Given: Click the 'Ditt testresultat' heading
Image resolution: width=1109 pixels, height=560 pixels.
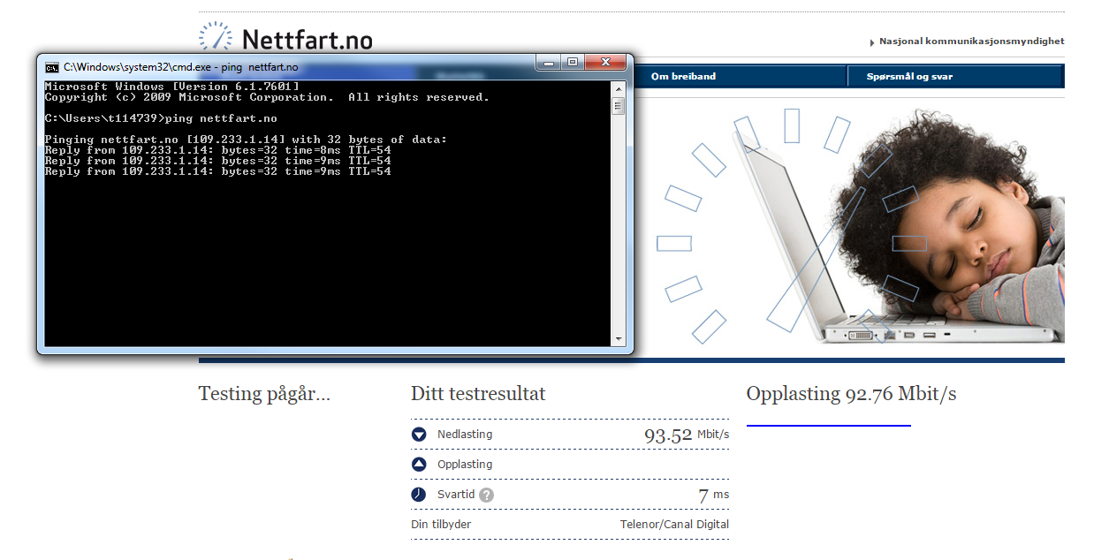Looking at the screenshot, I should coord(478,395).
